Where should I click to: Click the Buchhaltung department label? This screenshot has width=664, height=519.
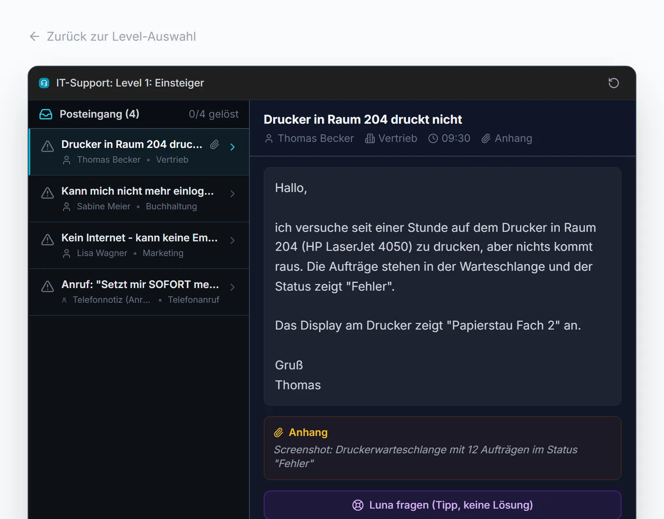coord(171,206)
